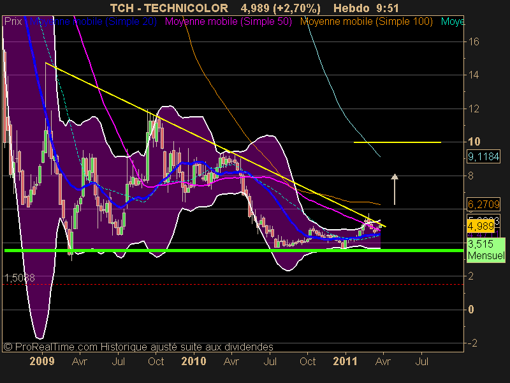This screenshot has width=510, height=383.
Task: Select the red dashed horizontal line
Action: 233,284
